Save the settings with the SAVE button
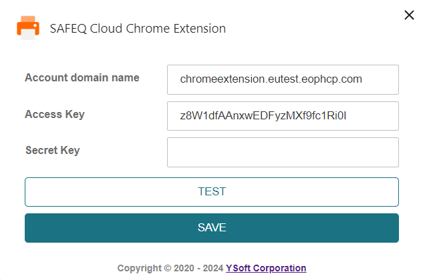 [x=212, y=228]
